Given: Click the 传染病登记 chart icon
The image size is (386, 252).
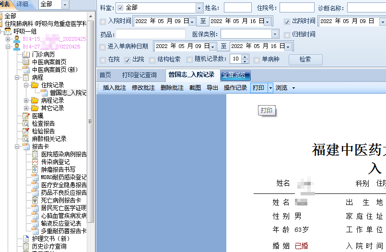Looking at the screenshot, I should 35,162.
